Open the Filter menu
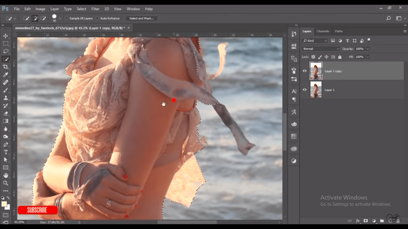408x229 pixels. coord(95,9)
